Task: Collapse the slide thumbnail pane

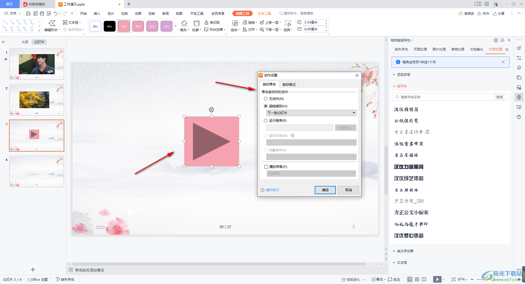Action: (x=4, y=42)
